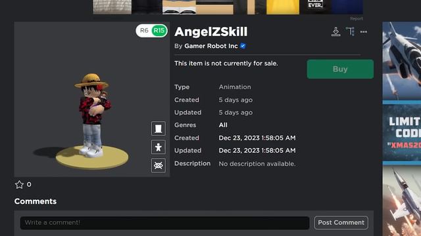Click the Updated 'Dec 23, 2023 1:58:05 AM' value

pos(257,150)
